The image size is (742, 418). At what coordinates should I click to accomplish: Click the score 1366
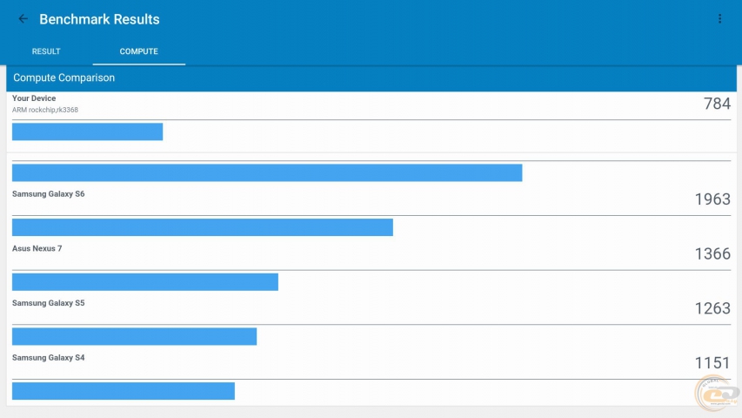[x=712, y=254]
